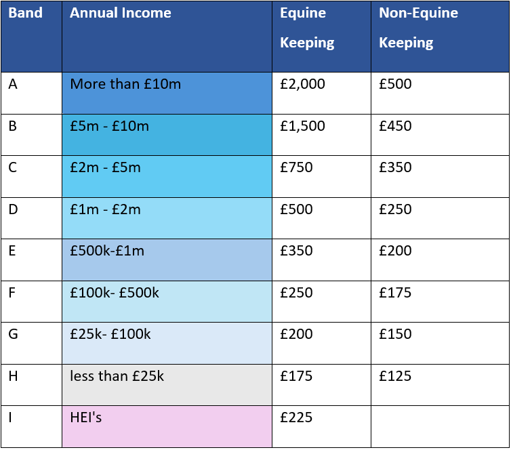Select the £1,500 equine fee cell

pos(321,135)
